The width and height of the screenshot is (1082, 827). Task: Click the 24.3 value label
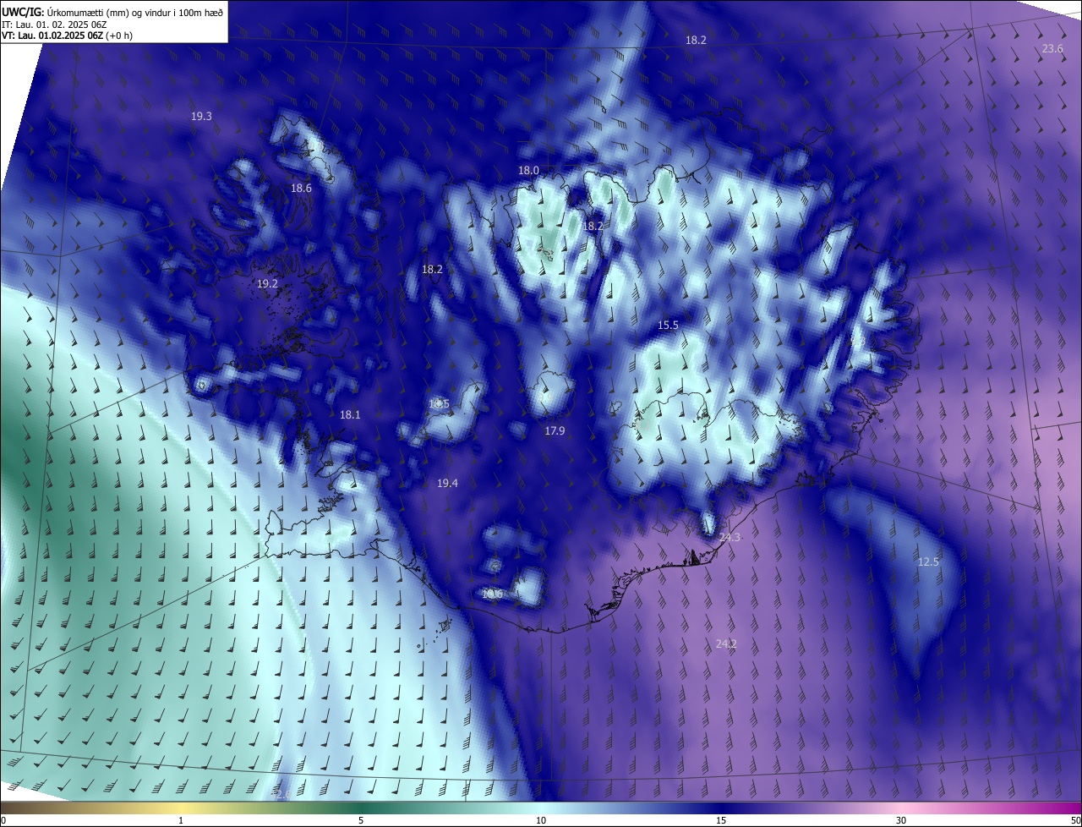(730, 538)
